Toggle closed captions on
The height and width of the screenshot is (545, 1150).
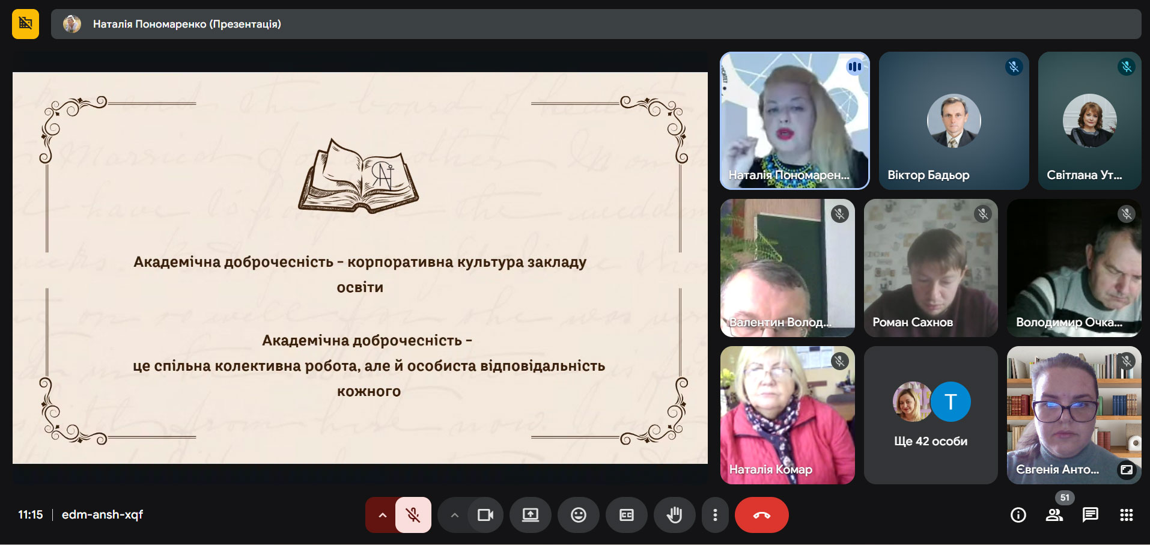(x=626, y=515)
